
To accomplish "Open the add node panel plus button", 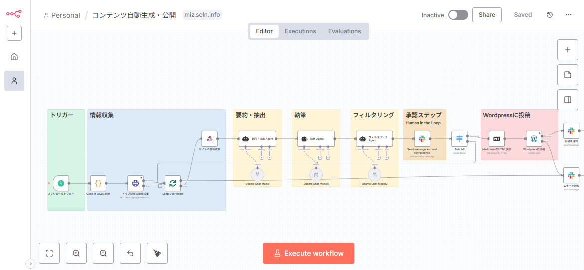I will pos(567,50).
